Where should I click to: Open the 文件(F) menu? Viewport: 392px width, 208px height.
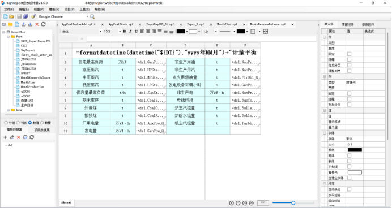[8, 9]
